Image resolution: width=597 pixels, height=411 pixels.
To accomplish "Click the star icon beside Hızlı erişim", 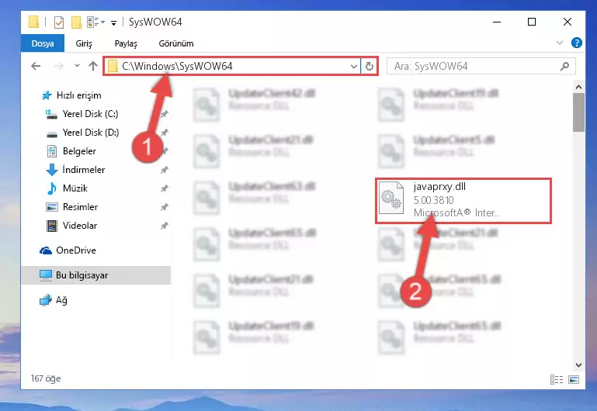I will click(47, 95).
